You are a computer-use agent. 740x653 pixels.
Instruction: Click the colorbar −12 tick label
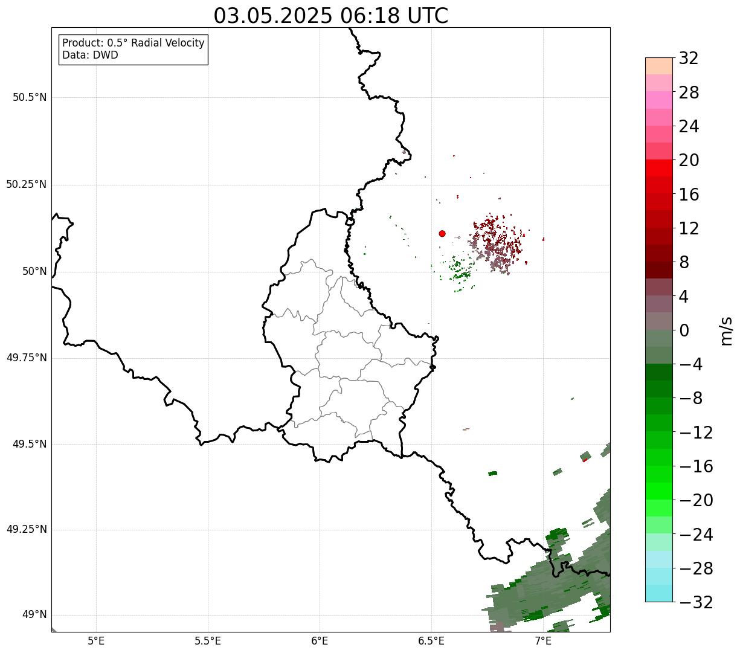pos(696,433)
